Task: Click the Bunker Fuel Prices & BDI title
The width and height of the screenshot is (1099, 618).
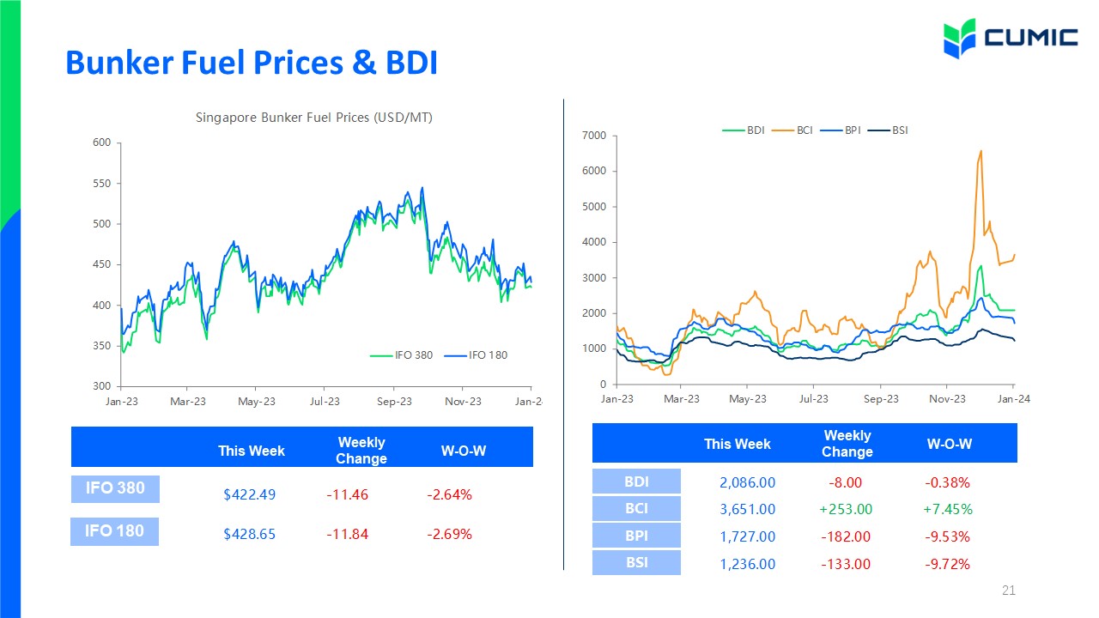Action: coord(252,62)
